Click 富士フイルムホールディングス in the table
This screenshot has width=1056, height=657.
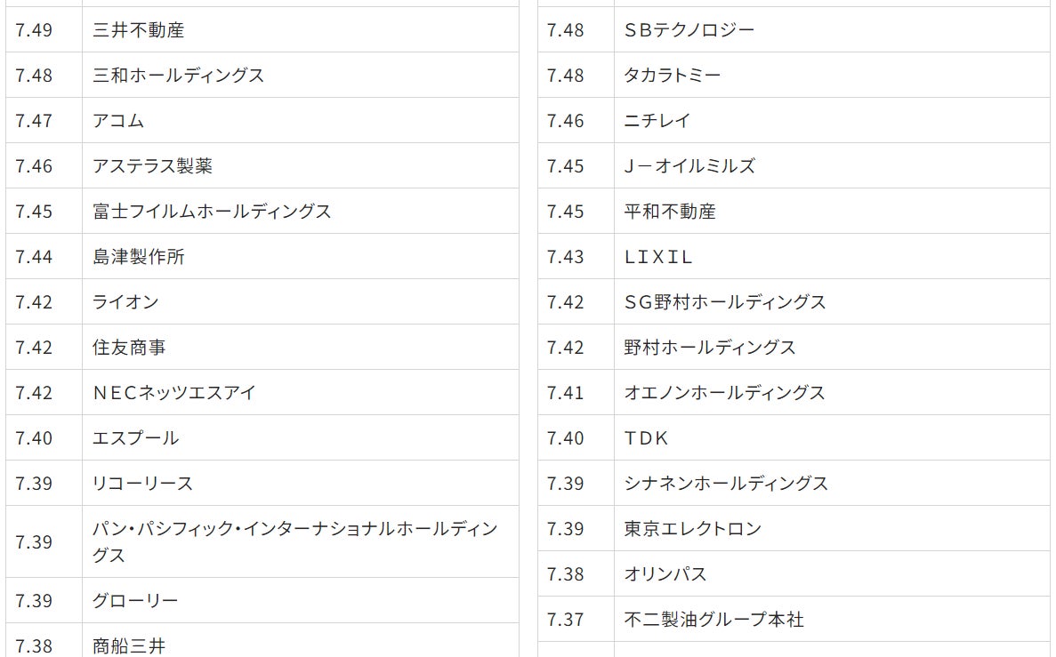point(212,212)
